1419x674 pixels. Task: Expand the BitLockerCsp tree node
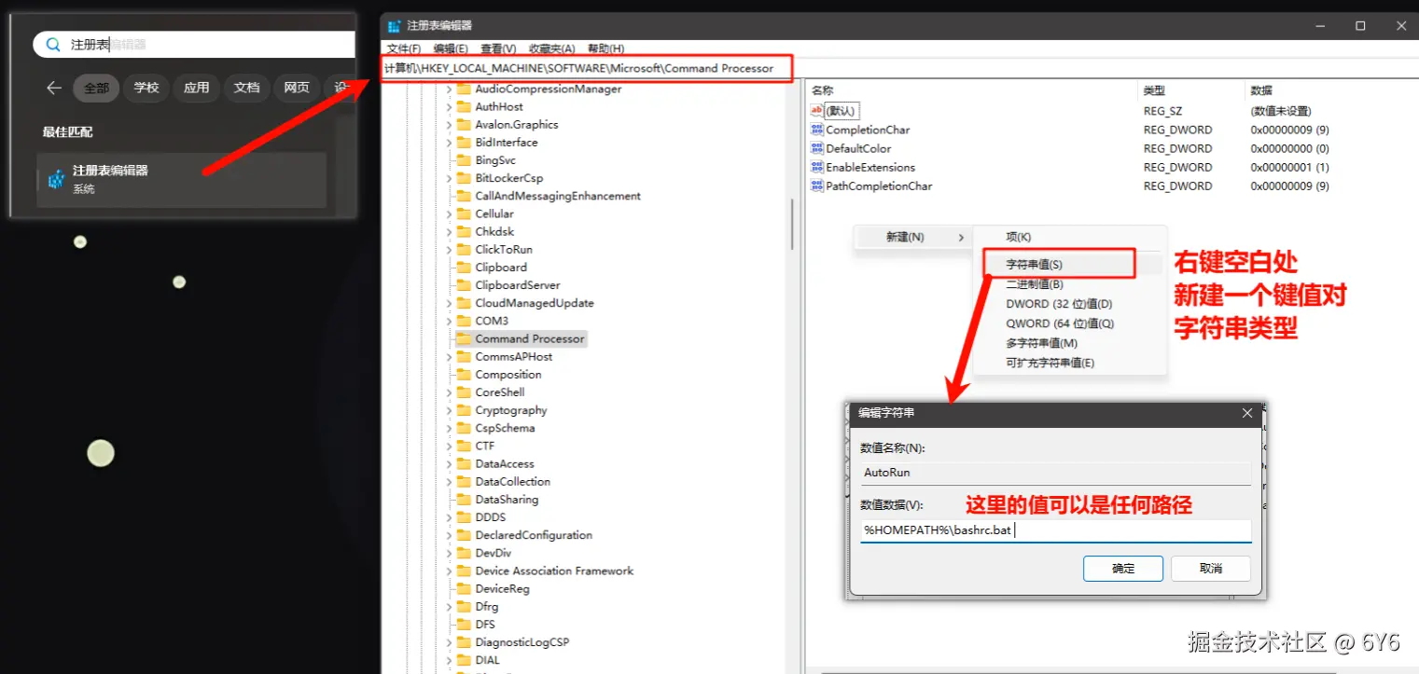[449, 178]
